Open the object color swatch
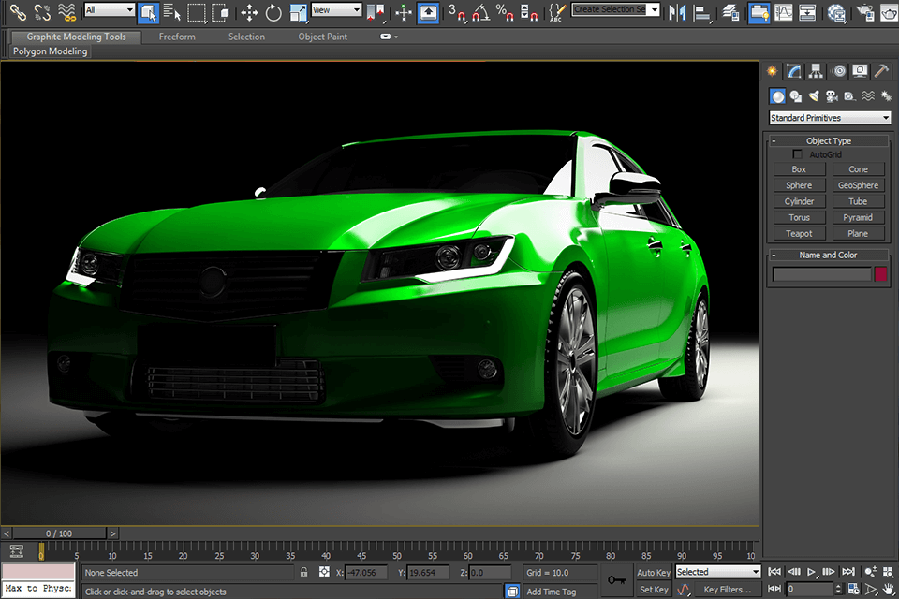 (x=880, y=274)
